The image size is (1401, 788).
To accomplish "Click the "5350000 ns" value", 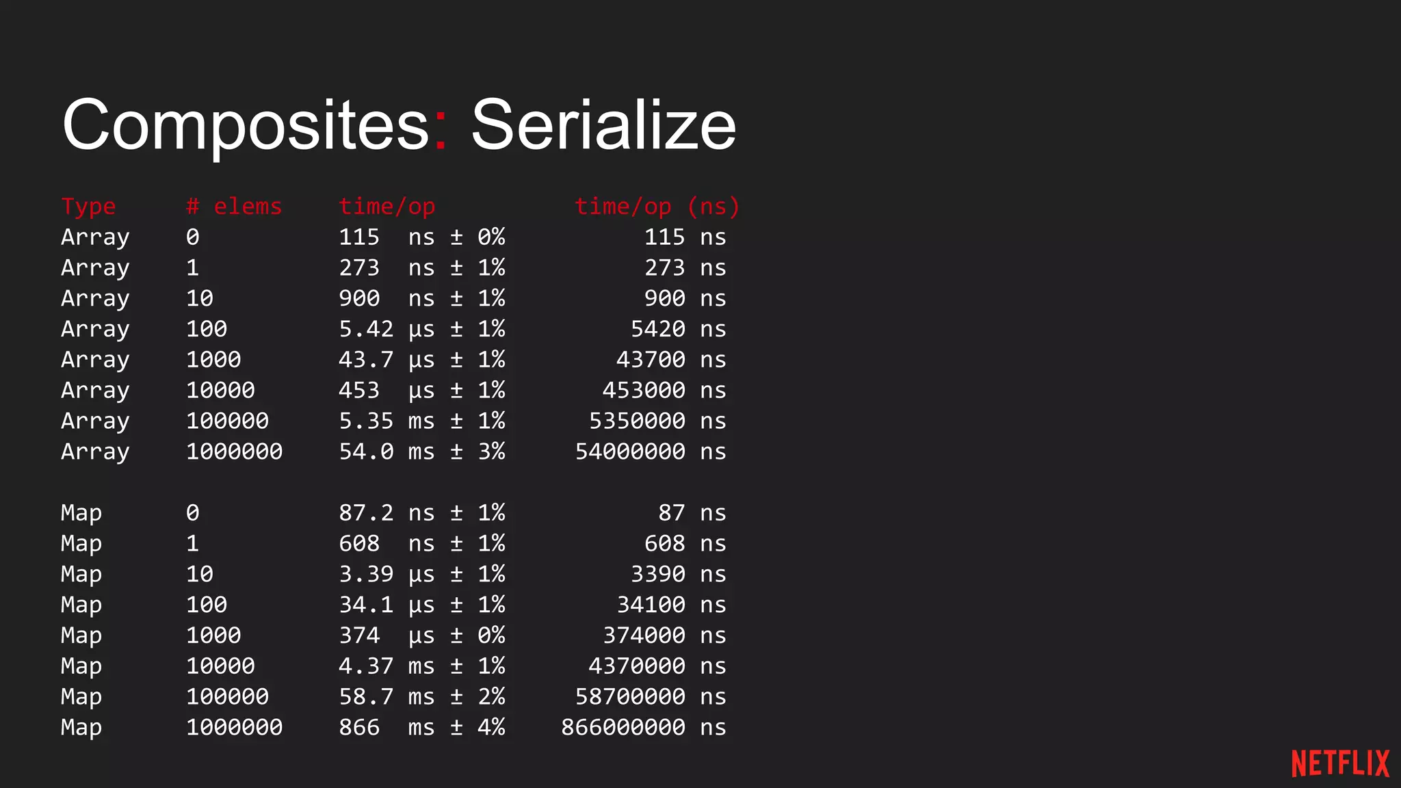I will [x=657, y=421].
